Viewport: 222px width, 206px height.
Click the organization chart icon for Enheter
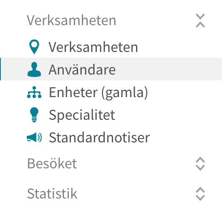coord(34,92)
